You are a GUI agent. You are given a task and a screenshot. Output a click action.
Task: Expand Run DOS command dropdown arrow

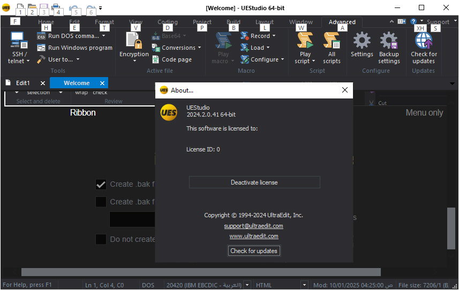[103, 36]
